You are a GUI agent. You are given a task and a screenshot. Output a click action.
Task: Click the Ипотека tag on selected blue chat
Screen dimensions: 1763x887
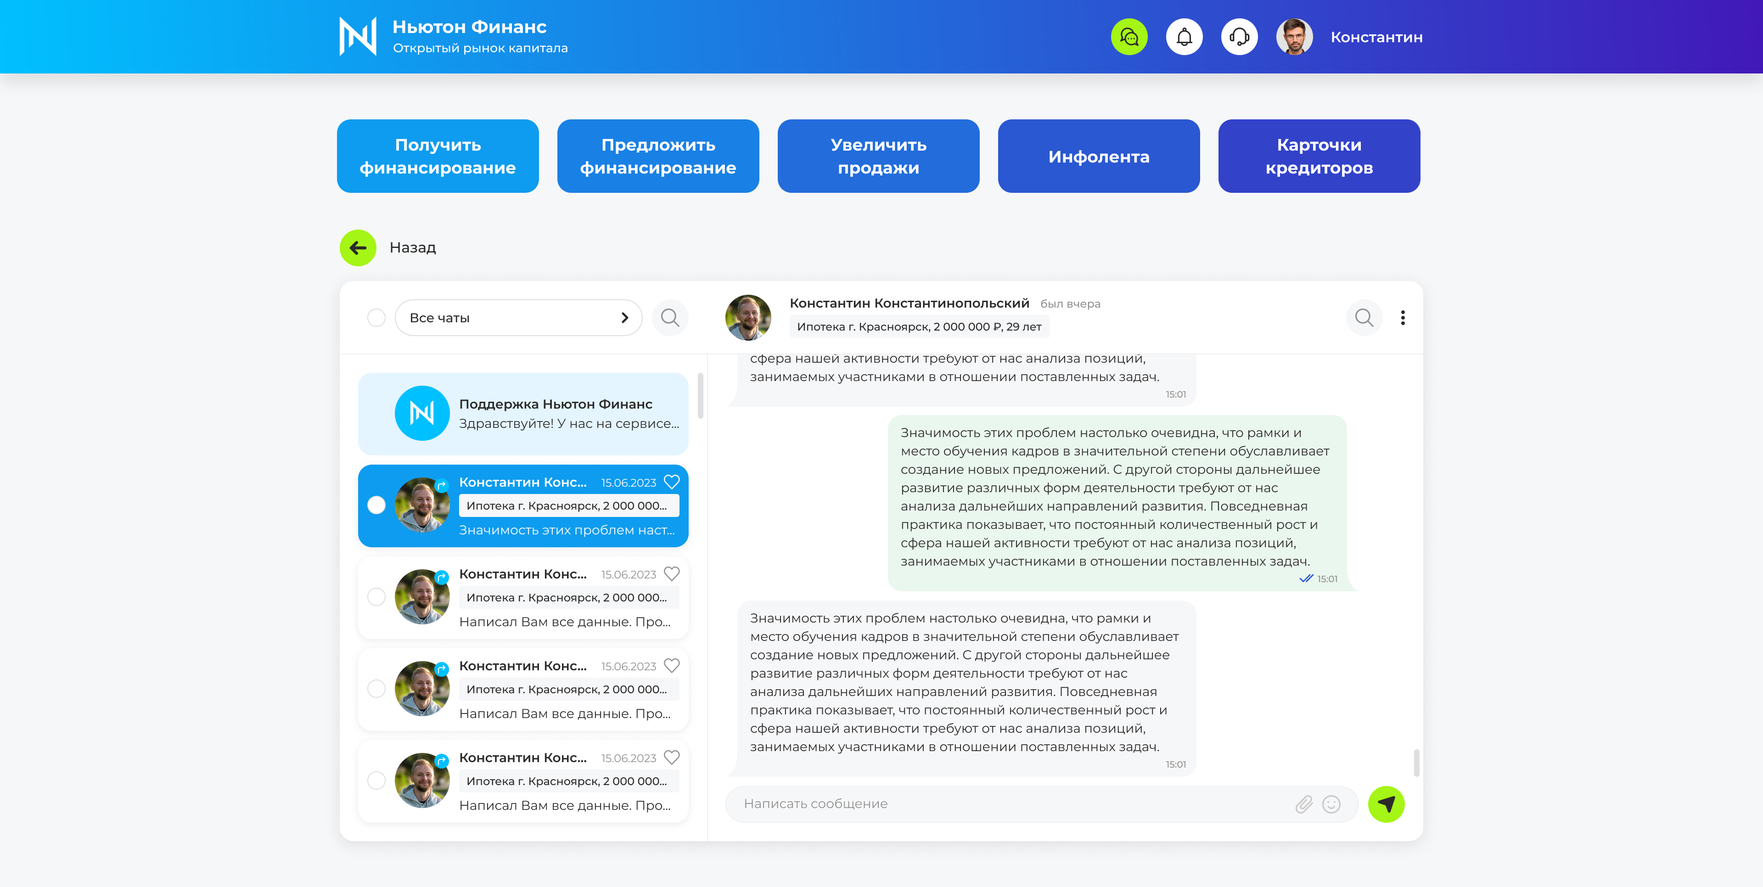569,506
